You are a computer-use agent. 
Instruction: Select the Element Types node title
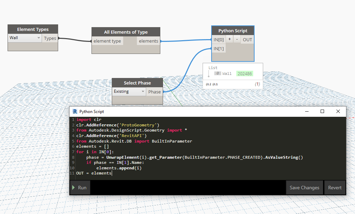33,30
